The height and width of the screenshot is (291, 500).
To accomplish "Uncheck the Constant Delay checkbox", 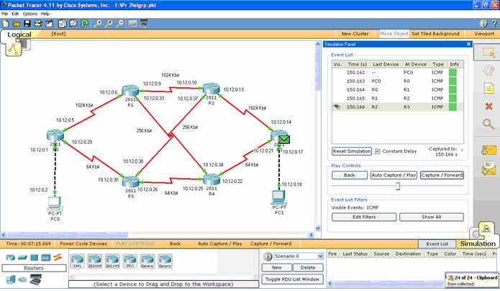I will [378, 151].
